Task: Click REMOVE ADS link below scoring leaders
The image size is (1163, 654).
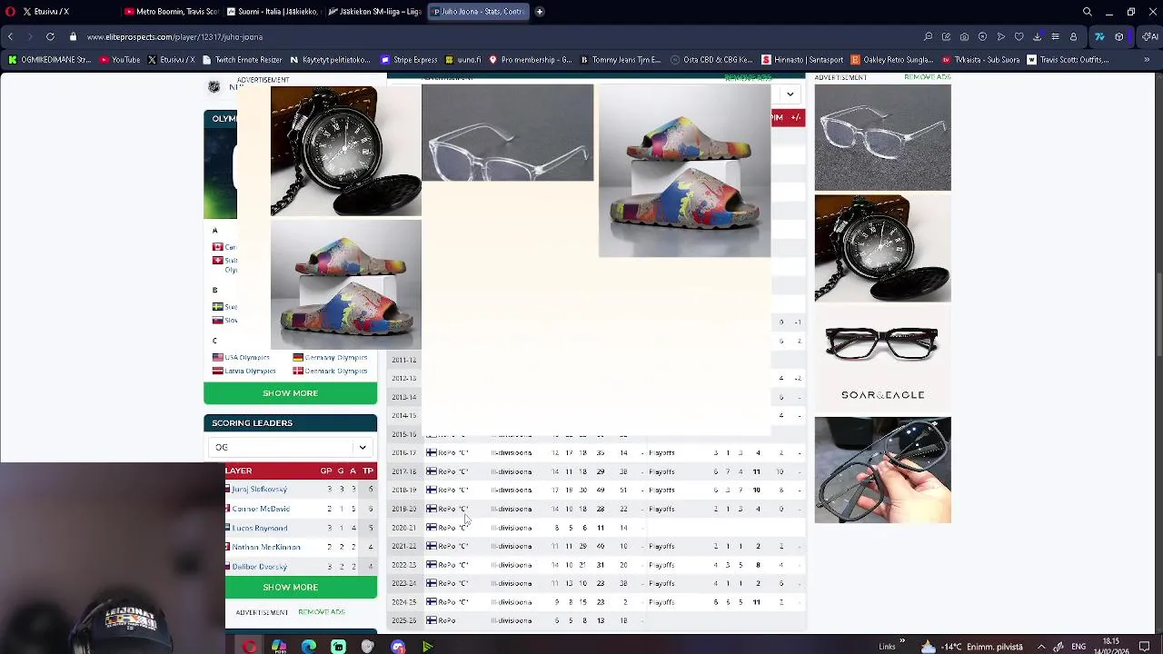Action: (x=322, y=612)
